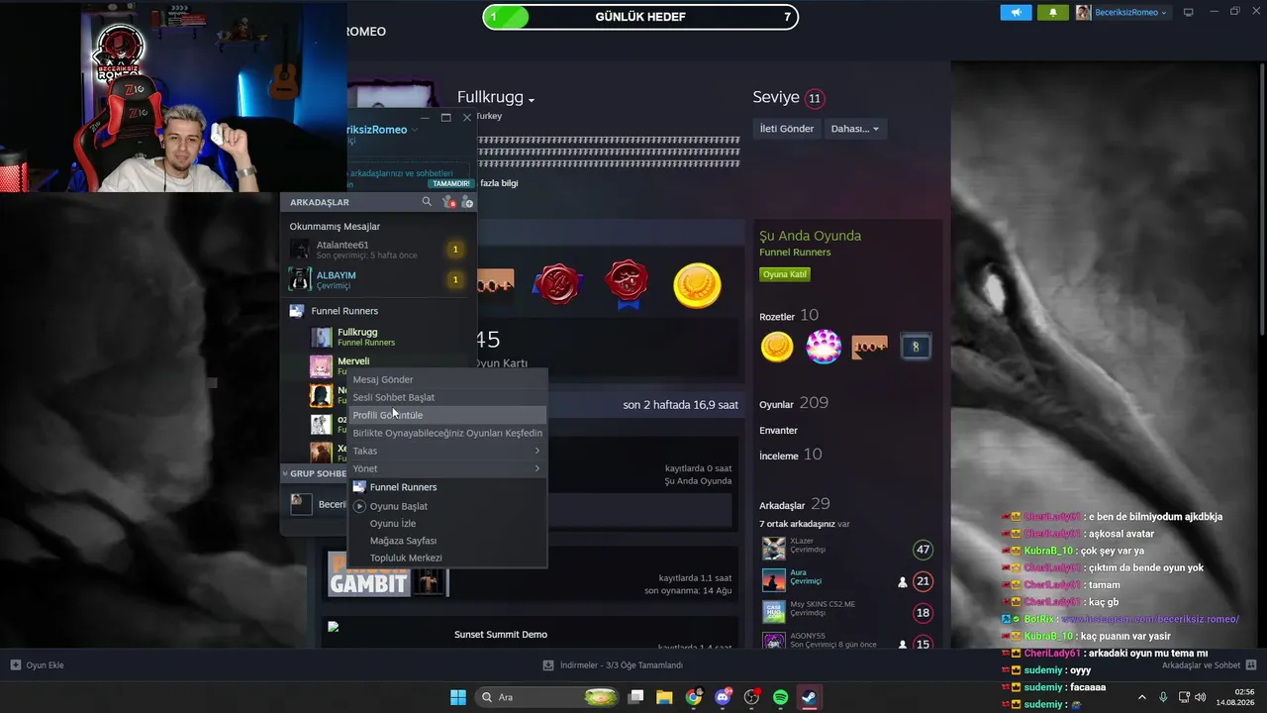The height and width of the screenshot is (713, 1267).
Task: Switch to Steam taskbar icon
Action: point(809,697)
